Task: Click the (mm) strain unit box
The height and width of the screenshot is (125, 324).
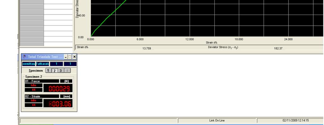Action: (66, 96)
